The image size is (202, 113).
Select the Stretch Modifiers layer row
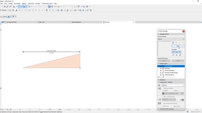click(171, 71)
